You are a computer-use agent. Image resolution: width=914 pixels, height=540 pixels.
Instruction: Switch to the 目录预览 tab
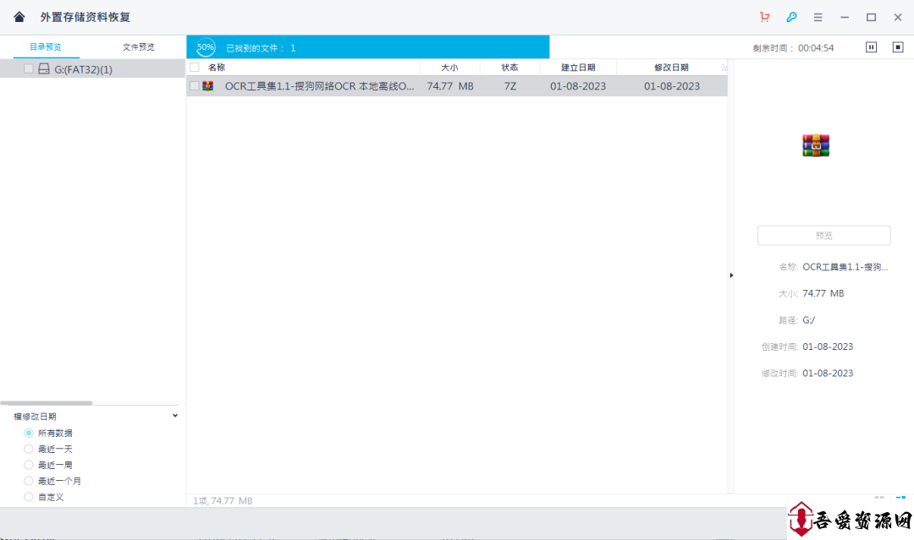pyautogui.click(x=46, y=47)
